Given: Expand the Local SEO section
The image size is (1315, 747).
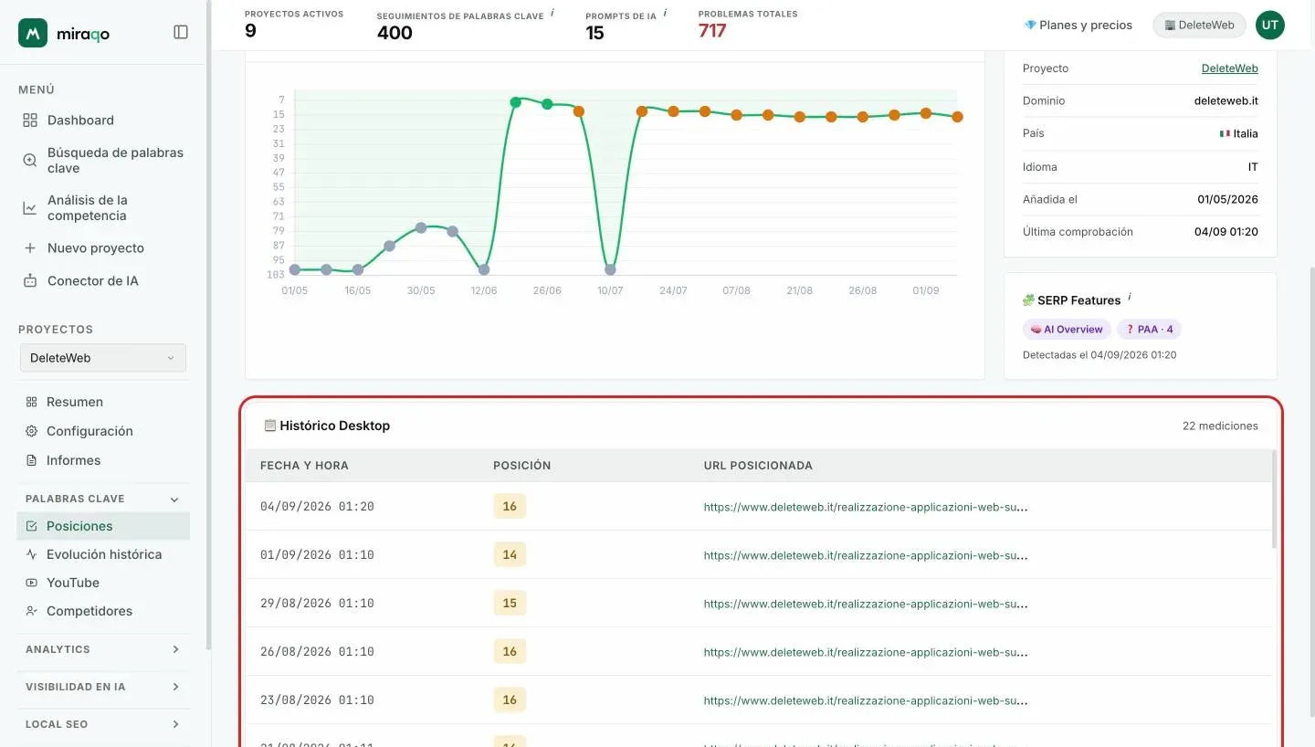Looking at the screenshot, I should [x=175, y=724].
